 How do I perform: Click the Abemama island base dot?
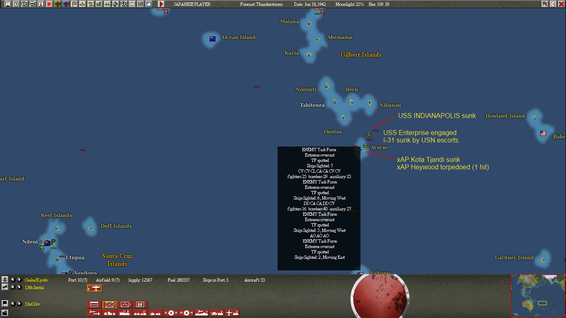point(317,40)
